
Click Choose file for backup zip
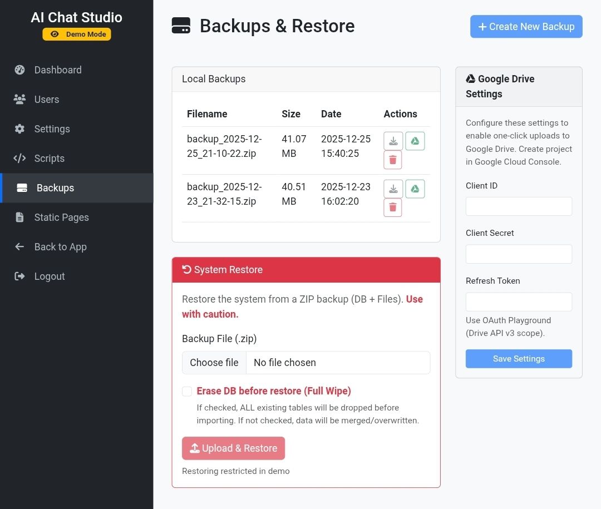214,363
